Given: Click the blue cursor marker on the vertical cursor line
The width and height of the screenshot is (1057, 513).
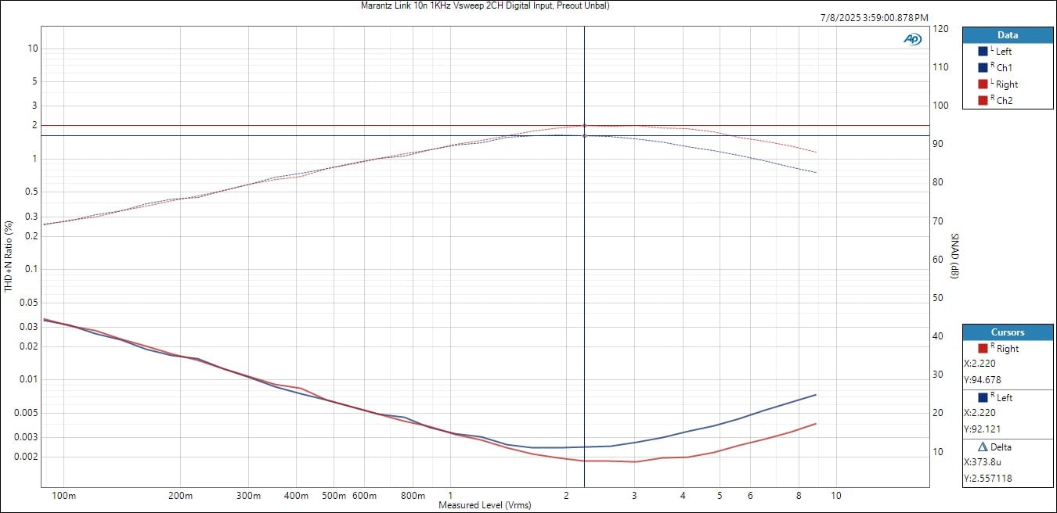Looking at the screenshot, I should [584, 136].
